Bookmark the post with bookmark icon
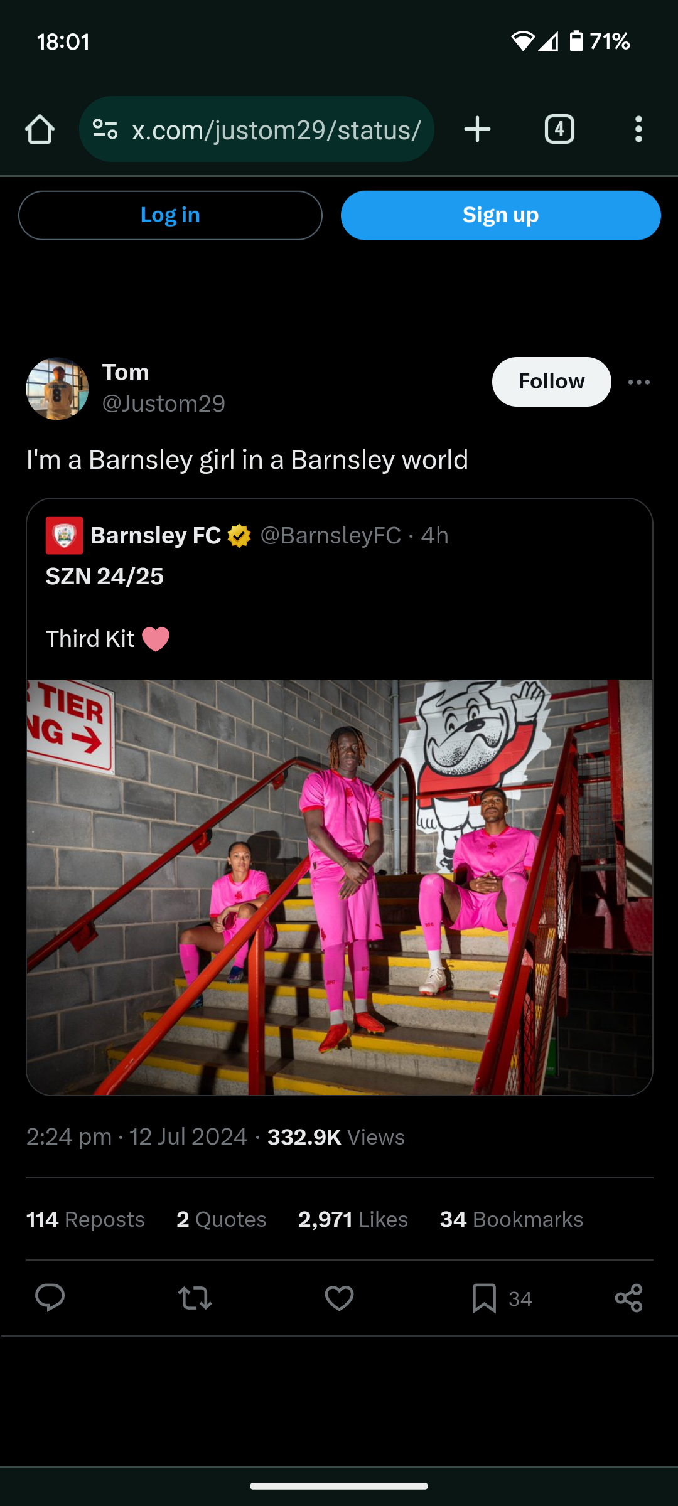The image size is (678, 1506). coord(484,1298)
